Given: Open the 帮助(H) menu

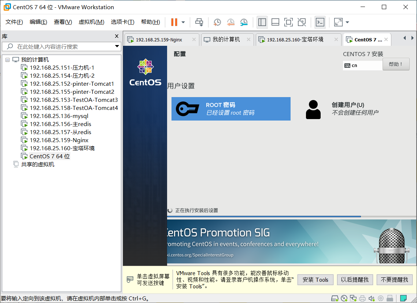Looking at the screenshot, I should pos(151,22).
